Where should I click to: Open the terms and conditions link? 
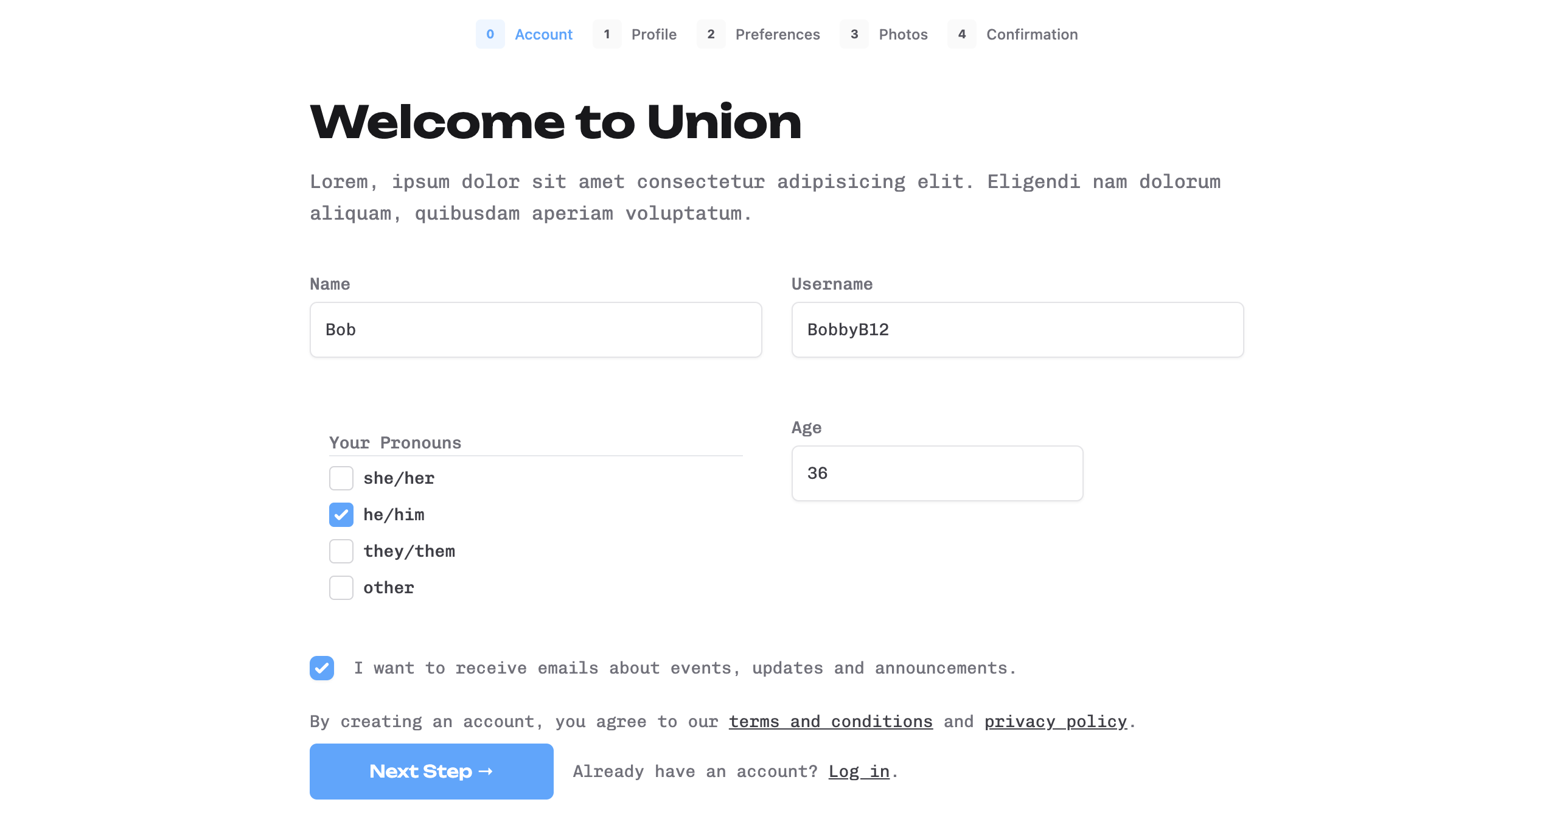[x=830, y=721]
